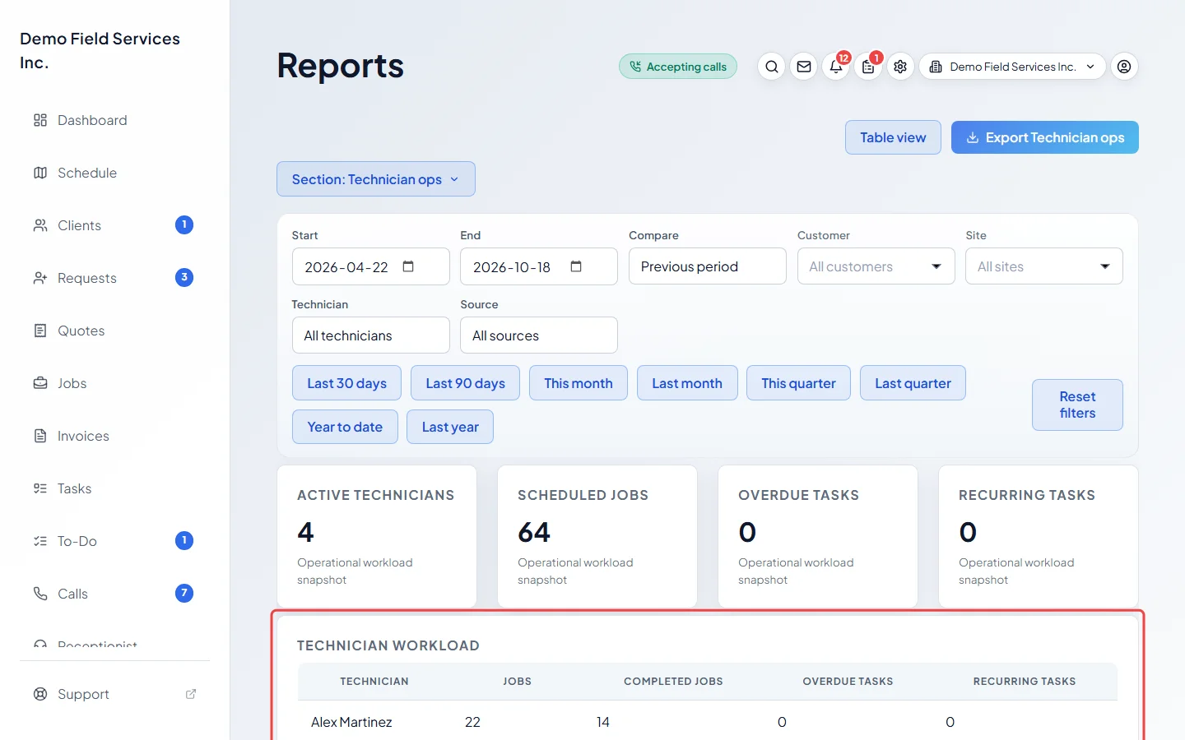Click the Start date calendar icon
Screen dimensions: 1185x740
(408, 266)
